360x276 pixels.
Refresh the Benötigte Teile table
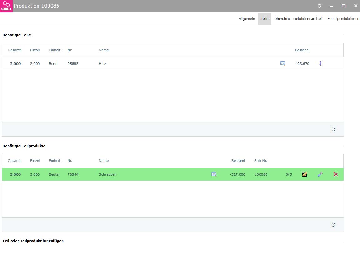click(333, 129)
